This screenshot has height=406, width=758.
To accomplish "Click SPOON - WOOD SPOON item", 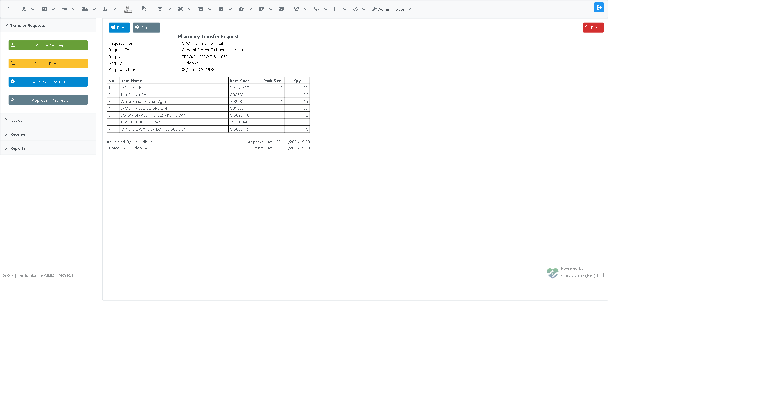I will (143, 108).
